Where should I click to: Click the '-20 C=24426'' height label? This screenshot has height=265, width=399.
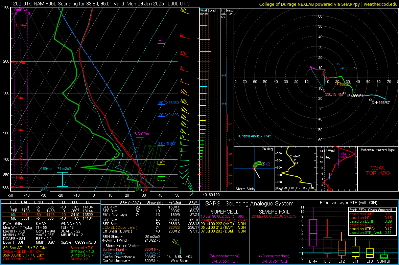click(x=168, y=115)
